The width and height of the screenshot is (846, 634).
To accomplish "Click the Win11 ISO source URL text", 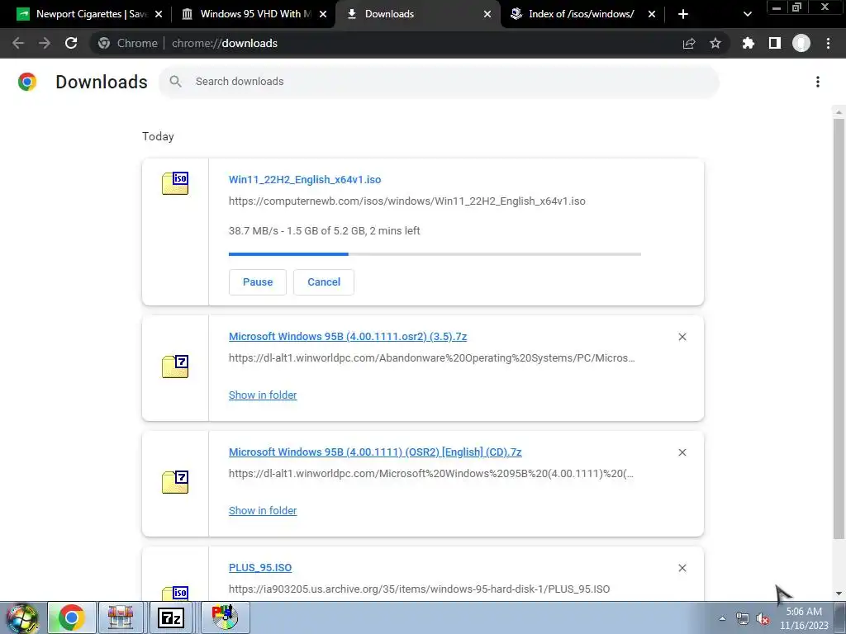I will tap(406, 201).
